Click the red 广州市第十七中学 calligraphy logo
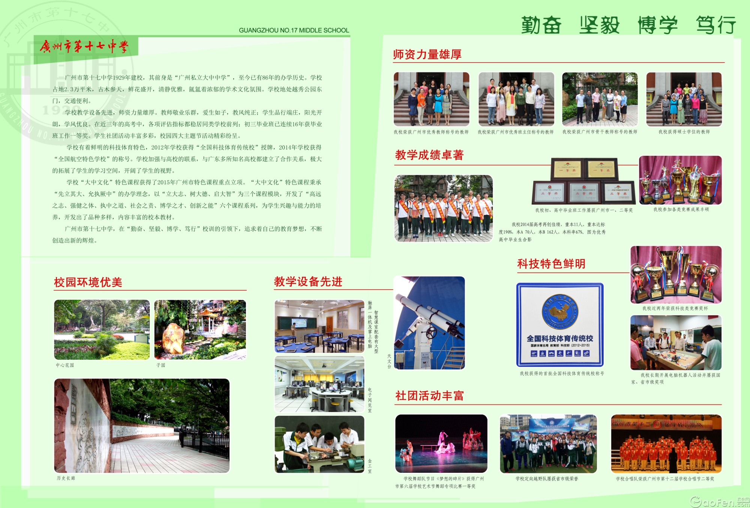Image resolution: width=750 pixels, height=508 pixels. tap(84, 47)
